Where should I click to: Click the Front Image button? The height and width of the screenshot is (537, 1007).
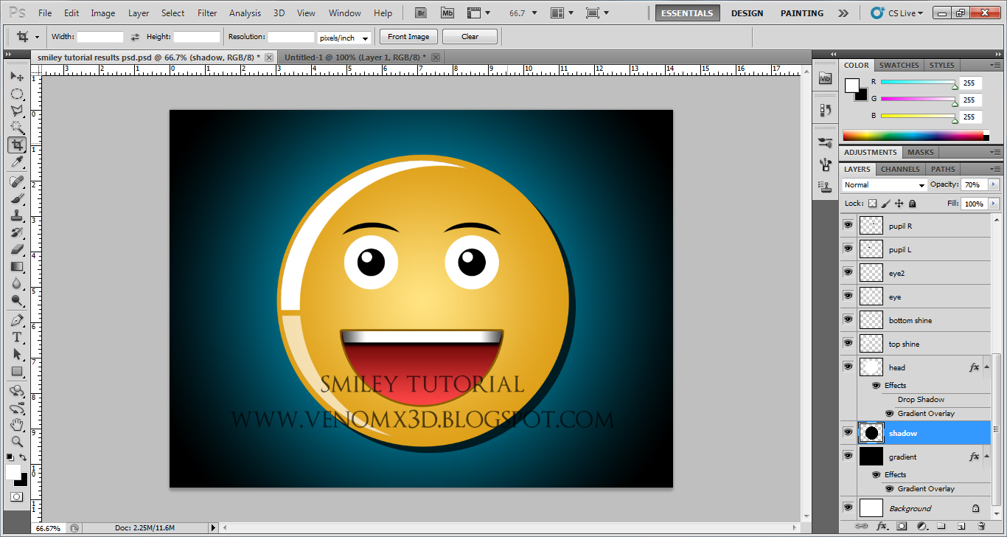pos(408,36)
